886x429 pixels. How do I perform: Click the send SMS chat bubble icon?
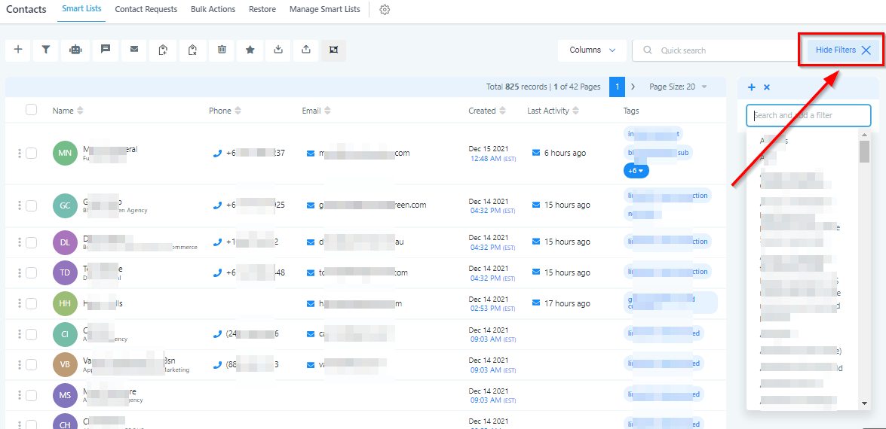(106, 50)
